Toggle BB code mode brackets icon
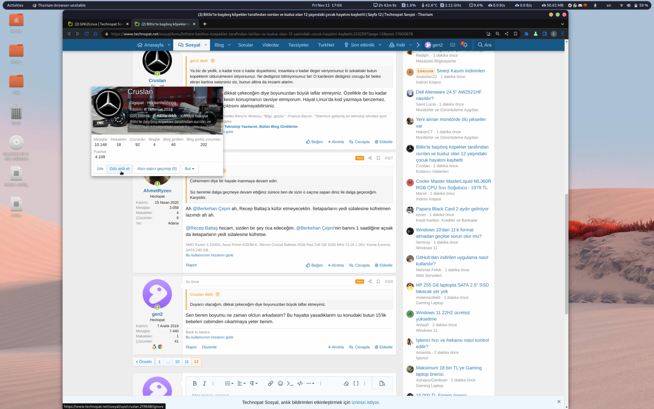This screenshot has width=654, height=409. coord(356,383)
